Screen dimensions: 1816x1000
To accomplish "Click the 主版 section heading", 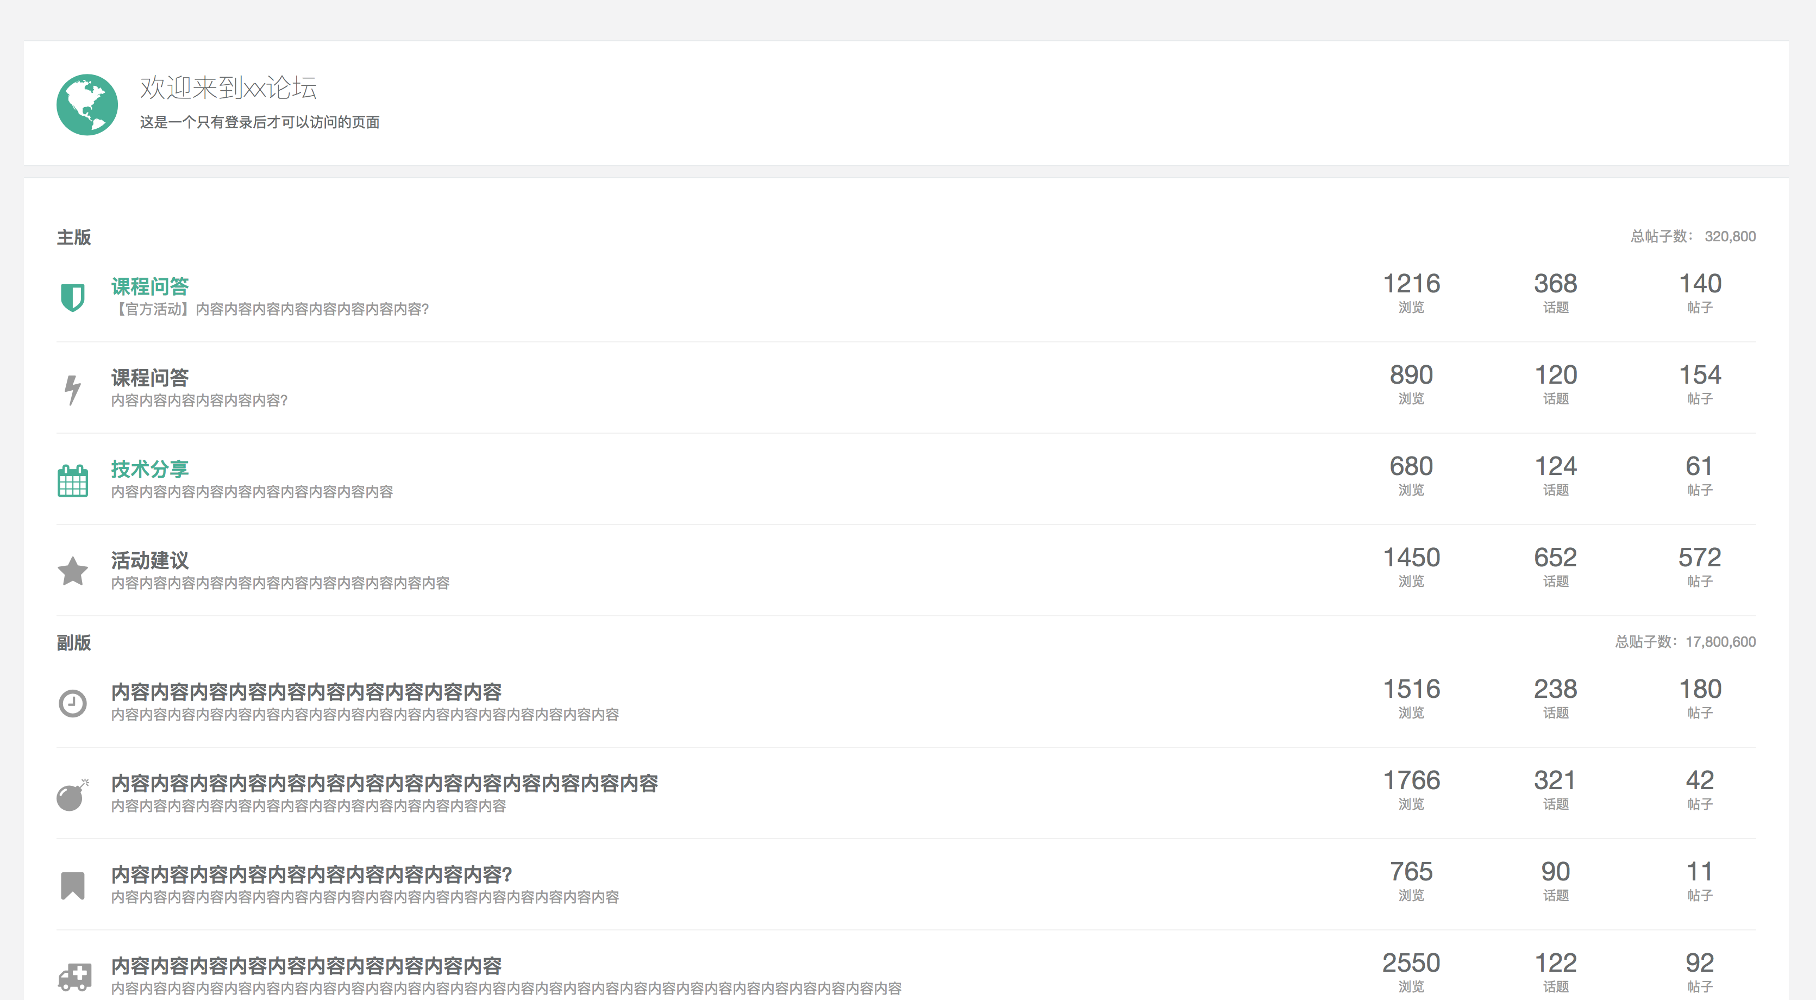I will (74, 237).
